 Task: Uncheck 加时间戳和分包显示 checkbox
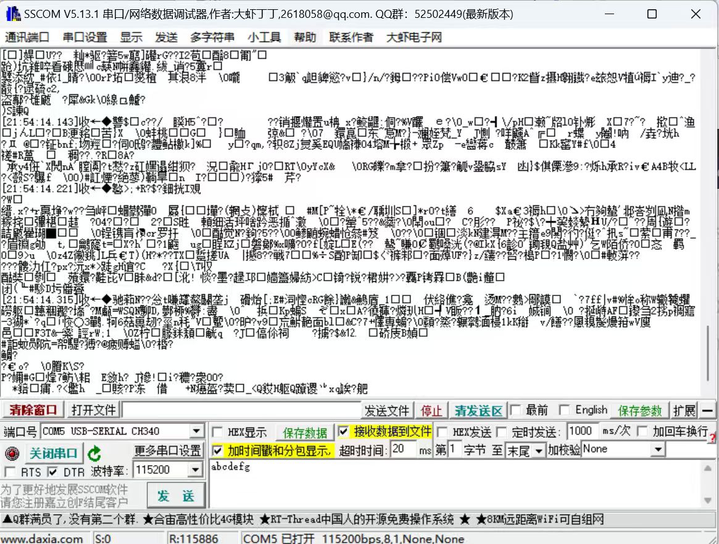pos(217,450)
